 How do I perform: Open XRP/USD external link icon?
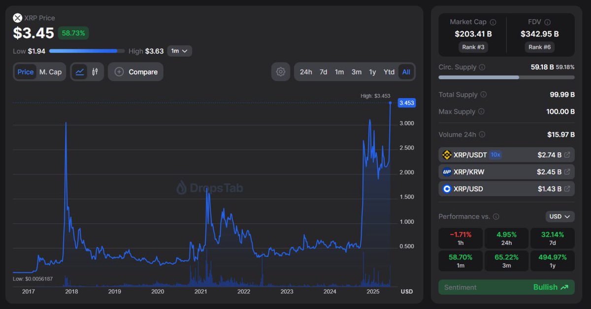[567, 189]
